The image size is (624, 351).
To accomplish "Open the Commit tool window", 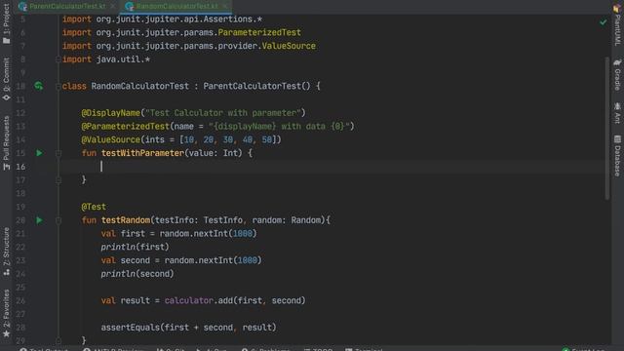I will pos(7,78).
